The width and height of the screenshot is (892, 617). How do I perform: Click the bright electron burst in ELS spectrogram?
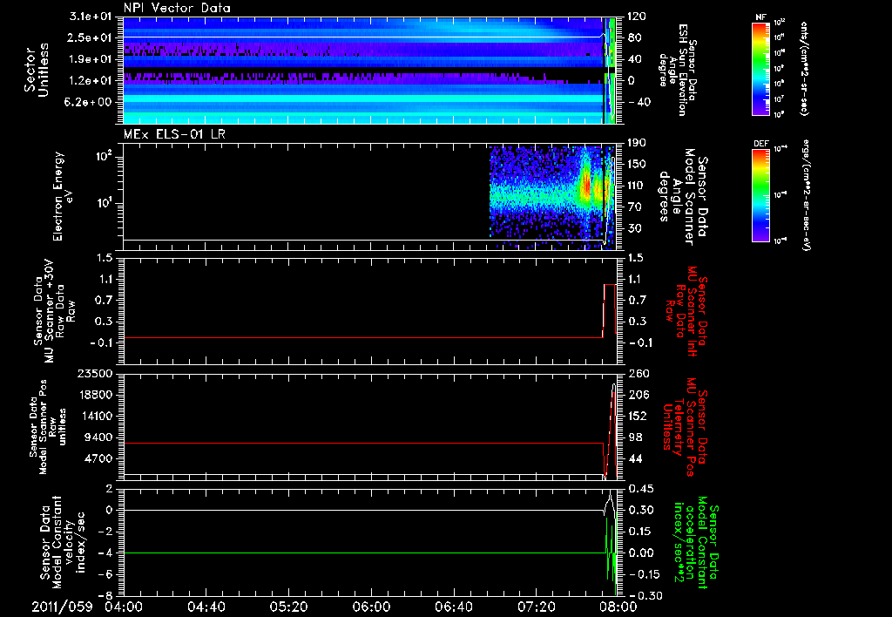pos(585,185)
